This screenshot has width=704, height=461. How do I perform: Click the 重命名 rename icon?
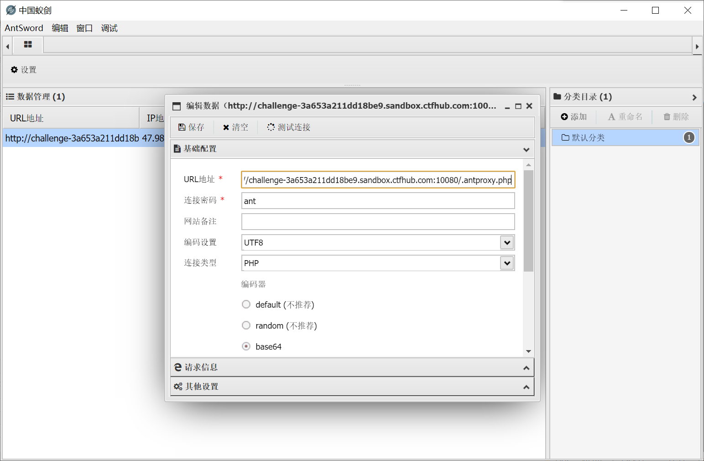pyautogui.click(x=611, y=117)
